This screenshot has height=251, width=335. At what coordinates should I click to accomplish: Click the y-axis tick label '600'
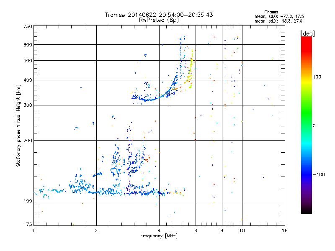click(x=28, y=45)
